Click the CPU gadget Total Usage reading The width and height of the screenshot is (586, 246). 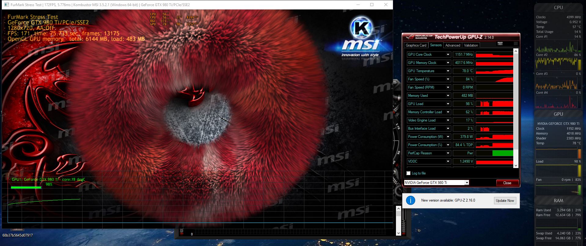[x=559, y=32]
